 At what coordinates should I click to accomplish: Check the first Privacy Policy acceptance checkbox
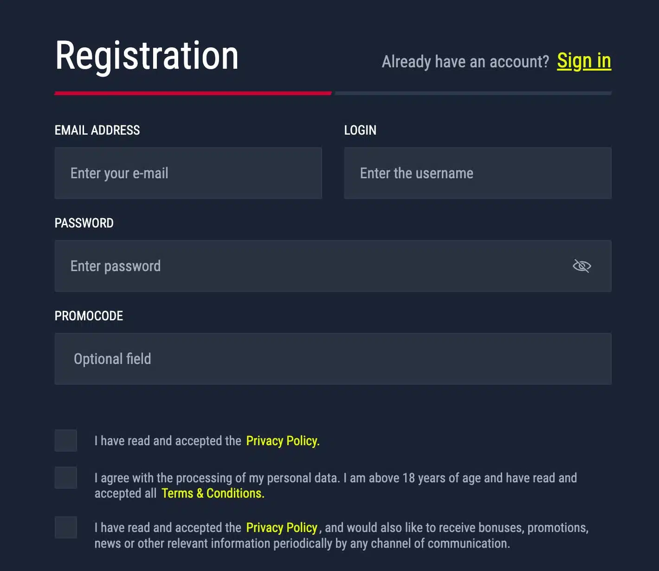click(x=66, y=441)
